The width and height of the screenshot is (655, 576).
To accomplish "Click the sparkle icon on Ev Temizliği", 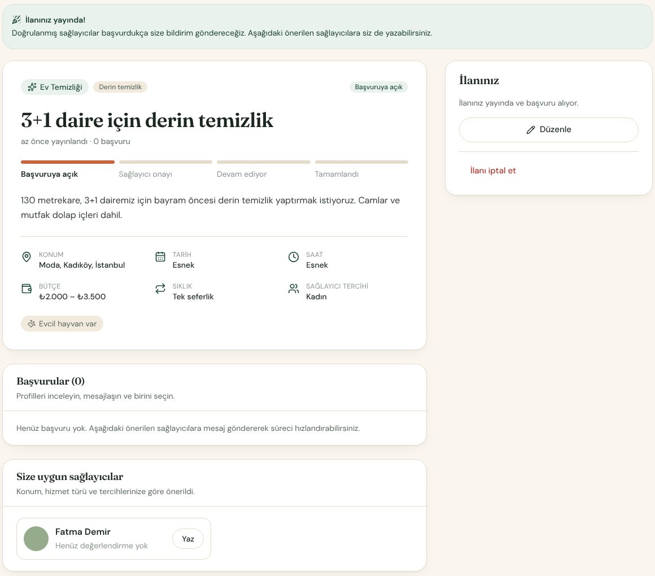I will [x=32, y=87].
